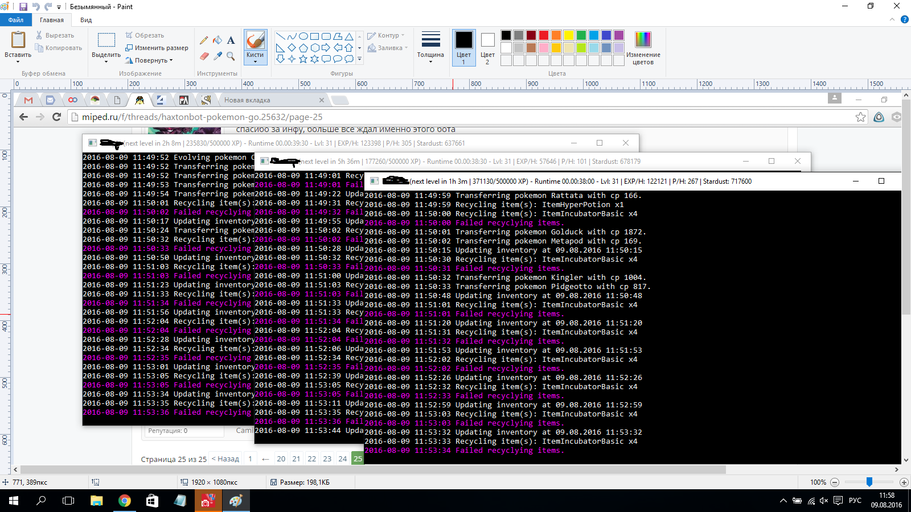Activate Цвет 2 color selector
This screenshot has height=512, width=911.
pos(487,48)
